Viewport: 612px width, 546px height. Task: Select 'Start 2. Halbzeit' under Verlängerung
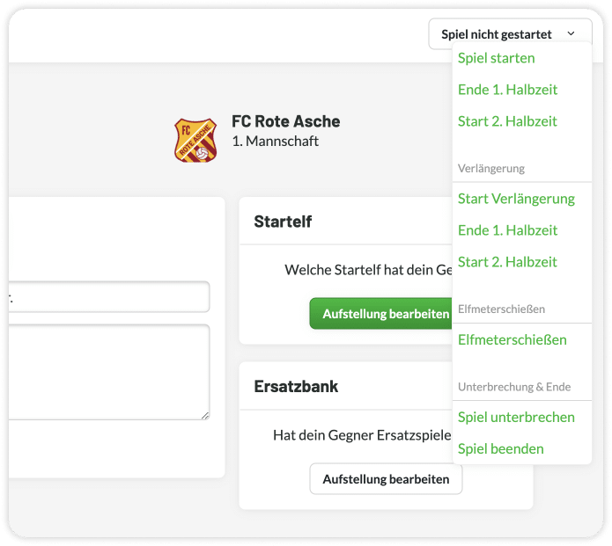[507, 262]
